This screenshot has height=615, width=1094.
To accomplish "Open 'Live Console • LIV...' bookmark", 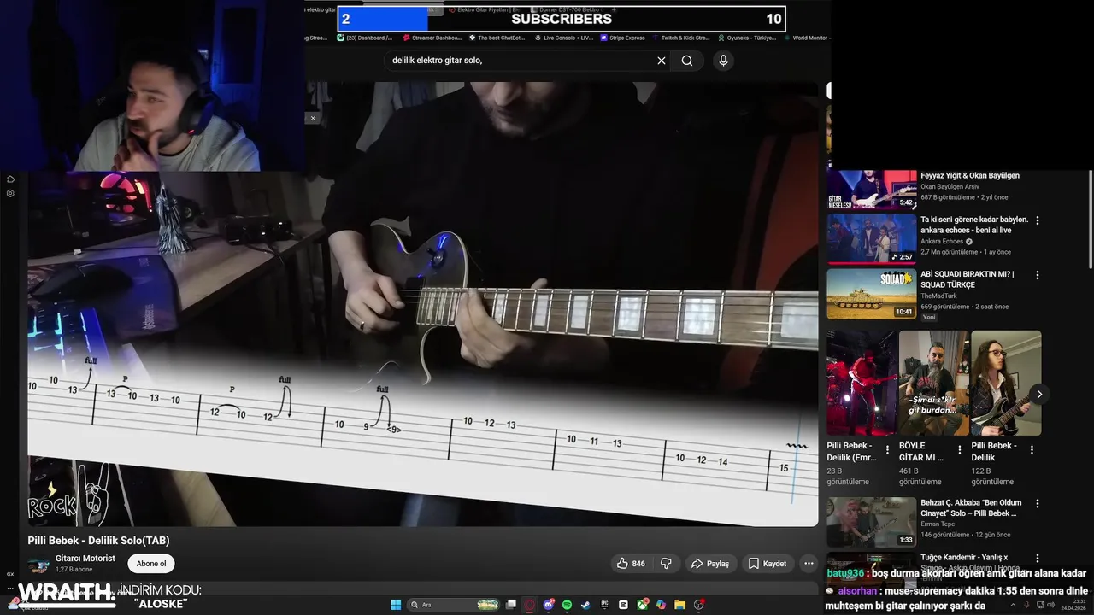I will pos(563,38).
